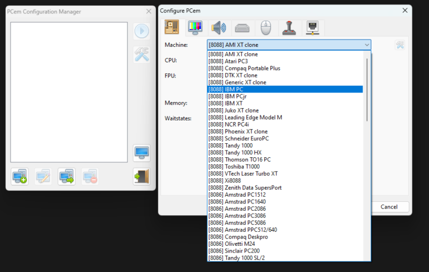Select [8088] Atari PC3
This screenshot has width=429, height=272.
pos(285,61)
